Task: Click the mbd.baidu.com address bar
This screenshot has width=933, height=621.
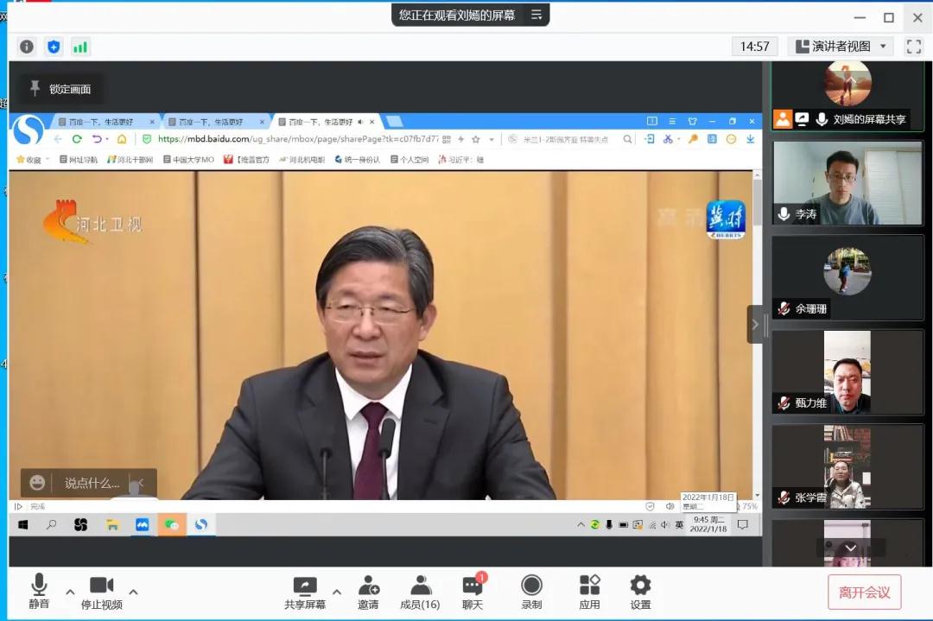Action: click(x=297, y=139)
